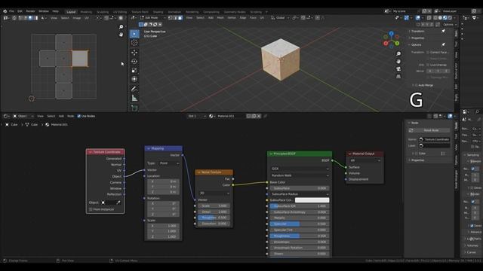This screenshot has width=483, height=271.
Task: Click Rendered viewport shading icon
Action: click(450, 18)
